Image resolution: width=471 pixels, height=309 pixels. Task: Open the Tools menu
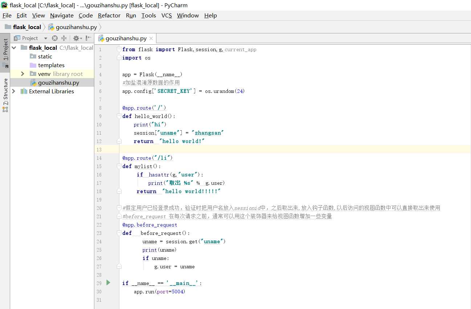pos(148,15)
